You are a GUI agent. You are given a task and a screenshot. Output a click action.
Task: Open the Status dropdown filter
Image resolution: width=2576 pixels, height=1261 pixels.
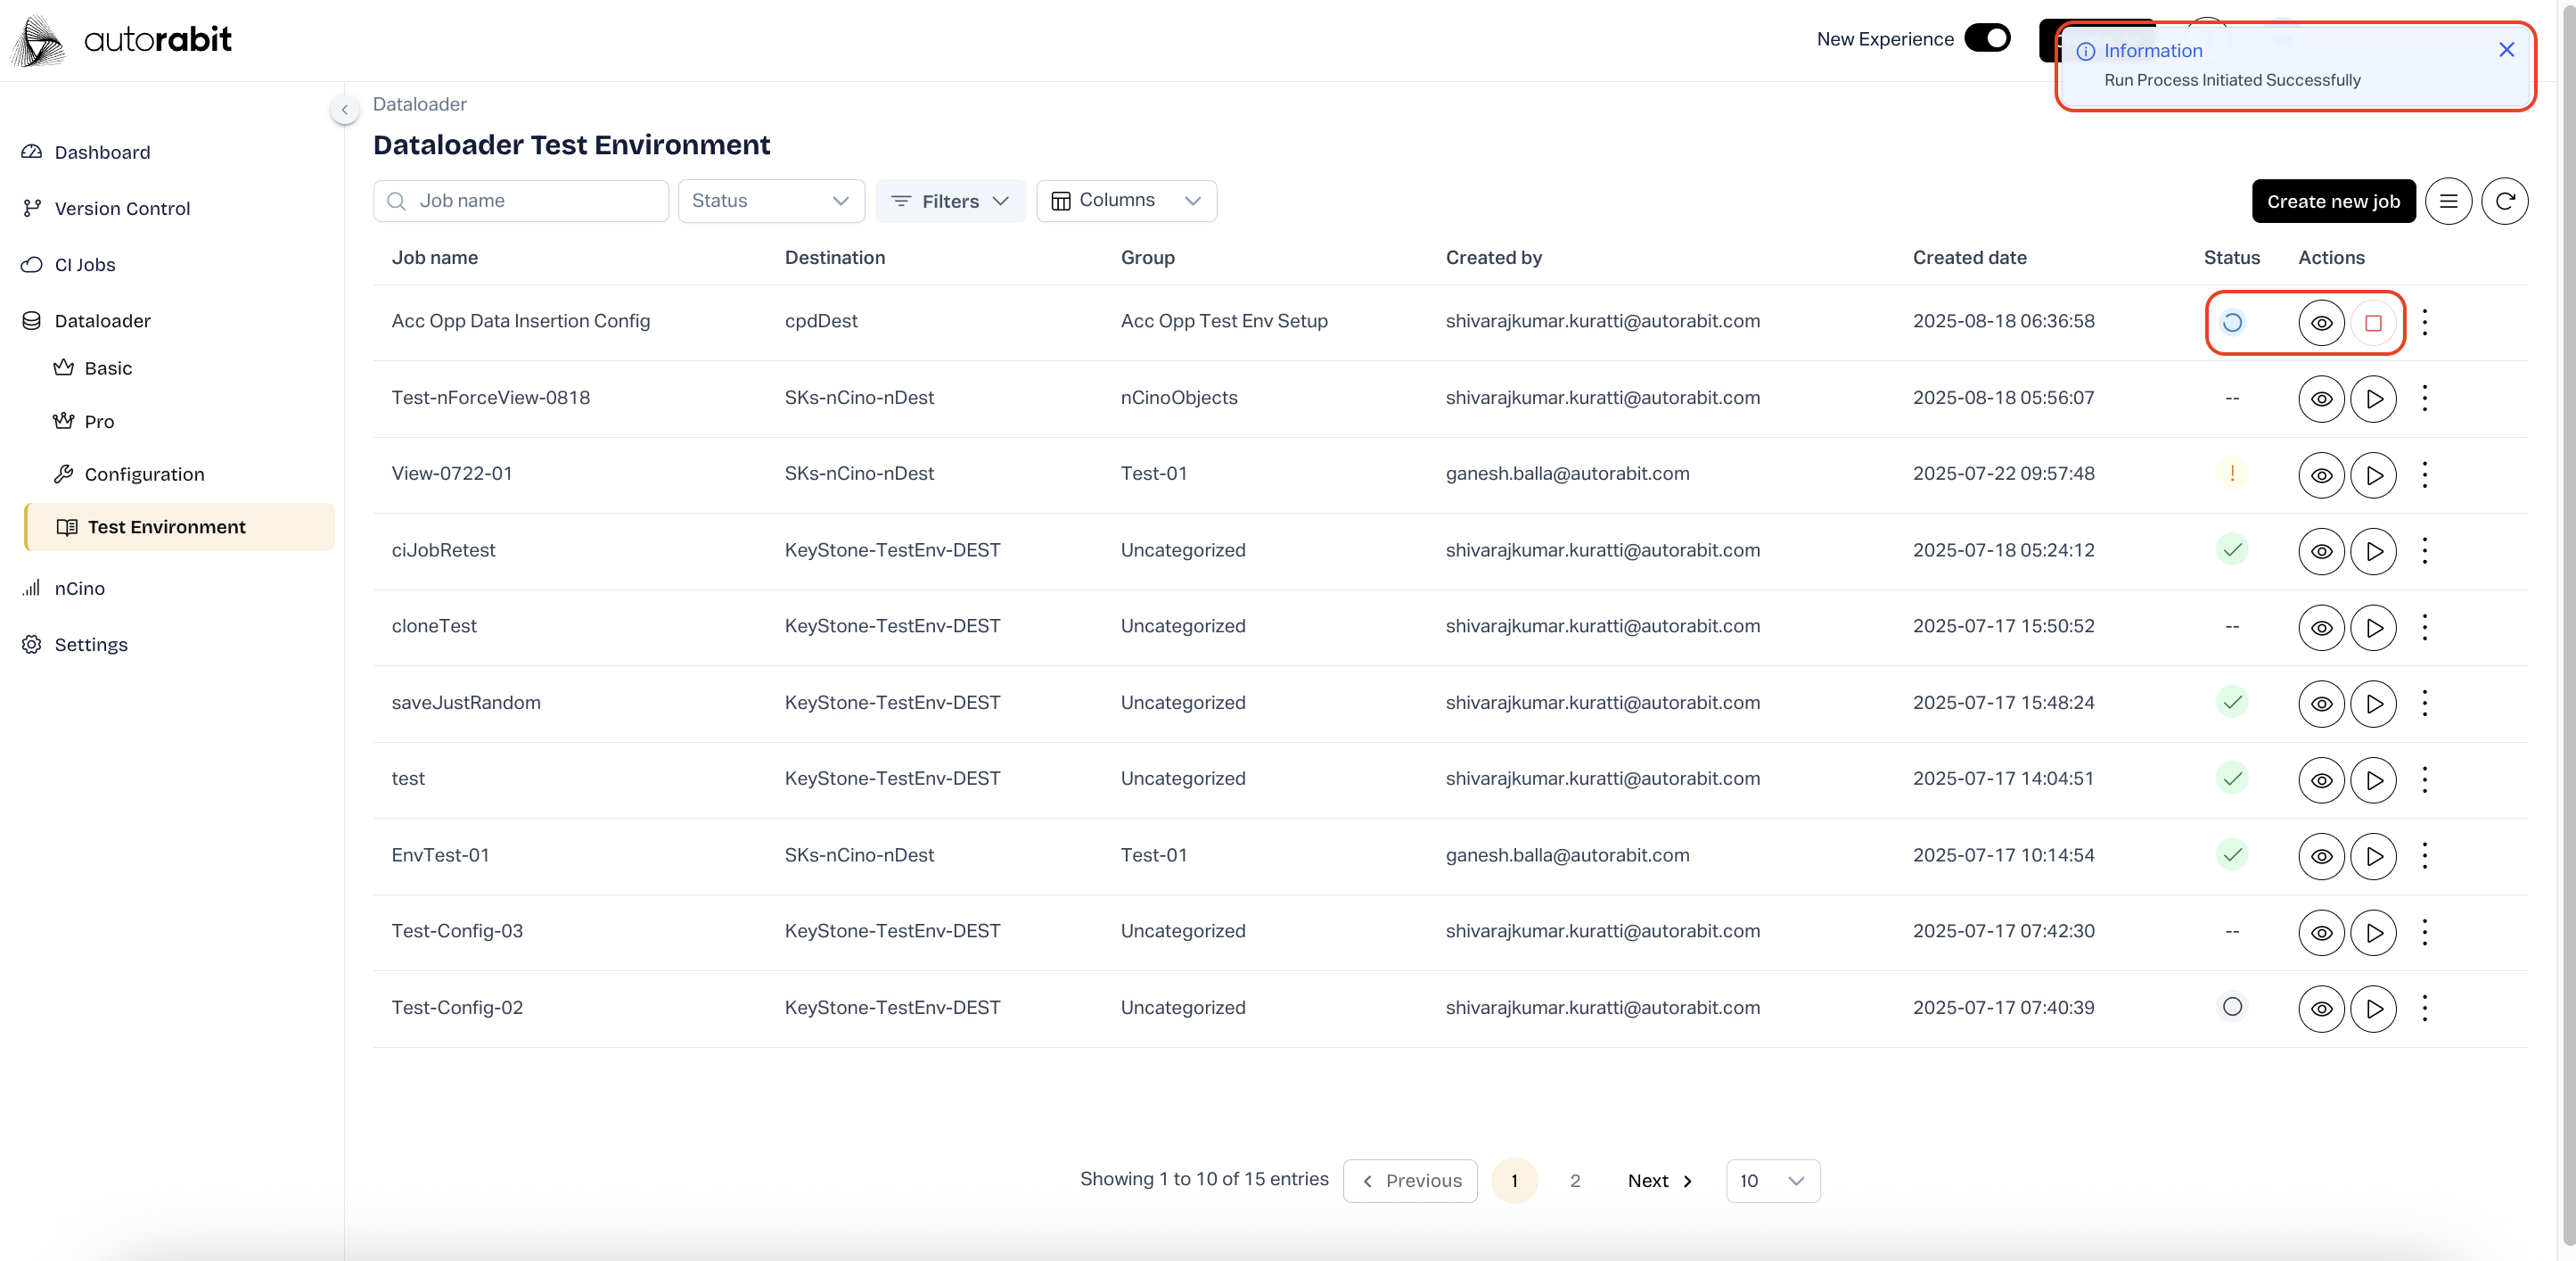770,202
